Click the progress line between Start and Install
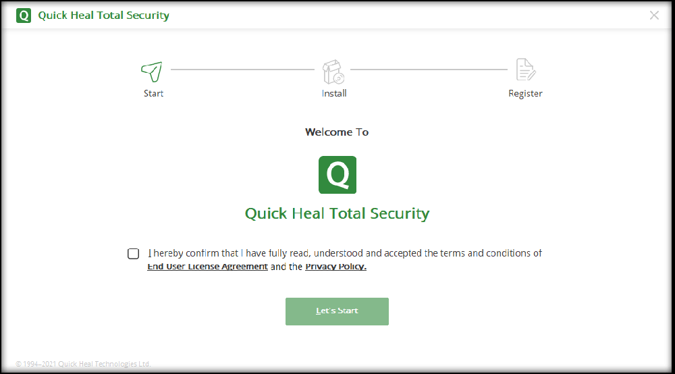The height and width of the screenshot is (374, 675). (242, 69)
